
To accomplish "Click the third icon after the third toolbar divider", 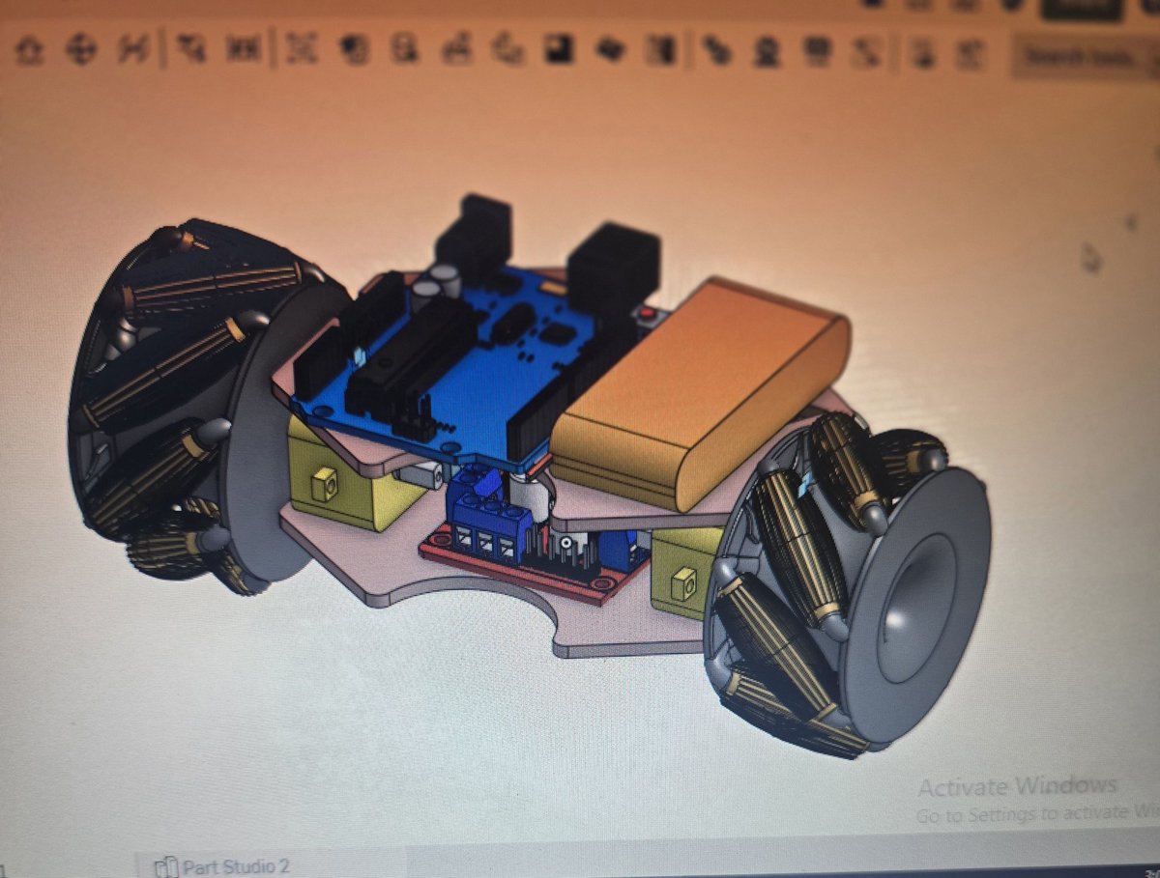I will (x=819, y=51).
